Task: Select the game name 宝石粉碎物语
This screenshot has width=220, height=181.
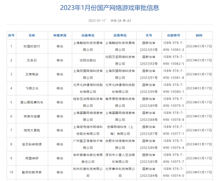Action: coord(32,144)
